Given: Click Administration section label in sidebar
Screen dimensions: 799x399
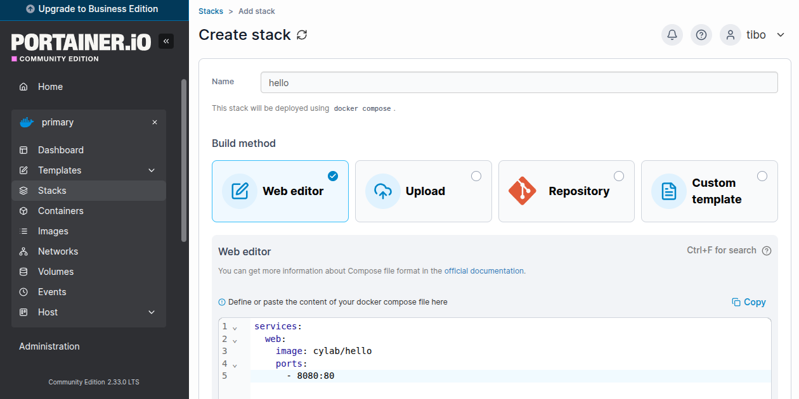Looking at the screenshot, I should coord(49,346).
